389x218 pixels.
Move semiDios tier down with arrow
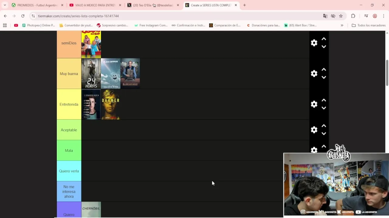324,47
